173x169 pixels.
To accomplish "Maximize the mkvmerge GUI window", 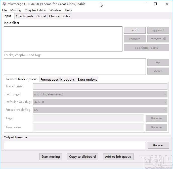I will 155,4.
